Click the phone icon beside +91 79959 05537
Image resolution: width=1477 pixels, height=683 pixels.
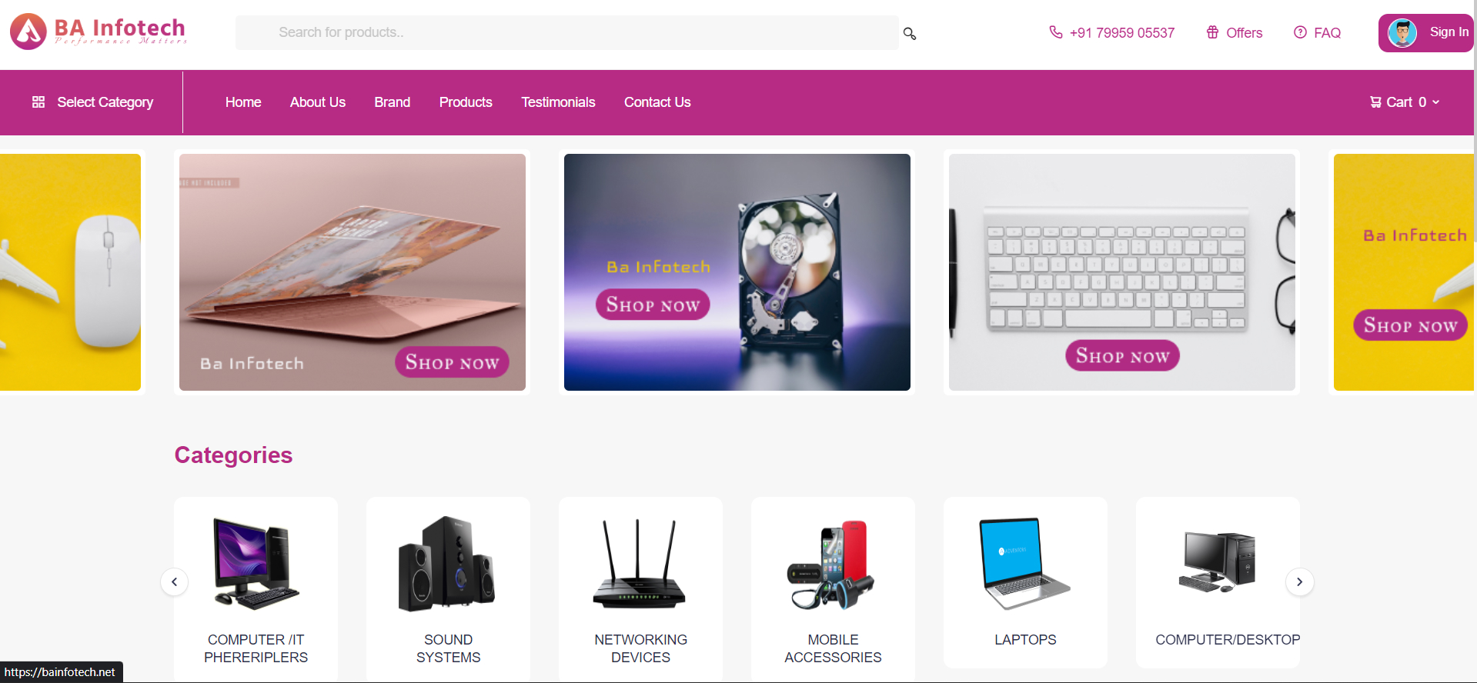(1055, 32)
